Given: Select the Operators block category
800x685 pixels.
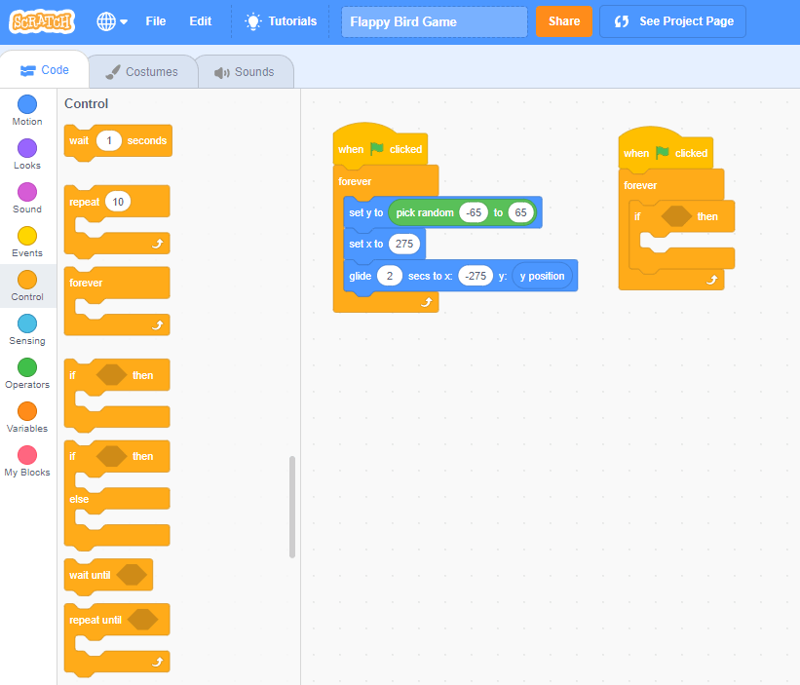Looking at the screenshot, I should pos(26,370).
